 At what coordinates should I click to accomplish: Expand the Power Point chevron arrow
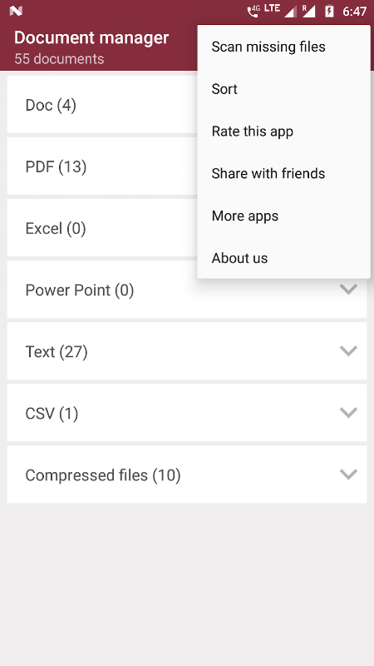tap(348, 290)
